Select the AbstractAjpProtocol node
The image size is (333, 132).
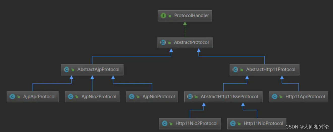pyautogui.click(x=98, y=70)
